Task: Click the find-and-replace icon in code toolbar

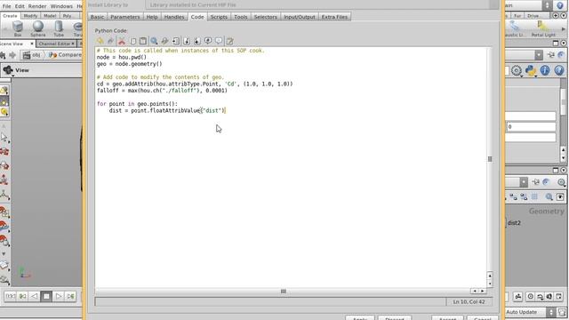Action: pos(164,41)
